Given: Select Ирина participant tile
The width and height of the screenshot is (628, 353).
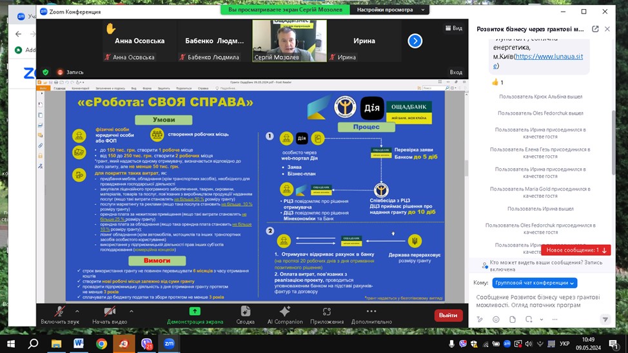Looking at the screenshot, I should (364, 41).
